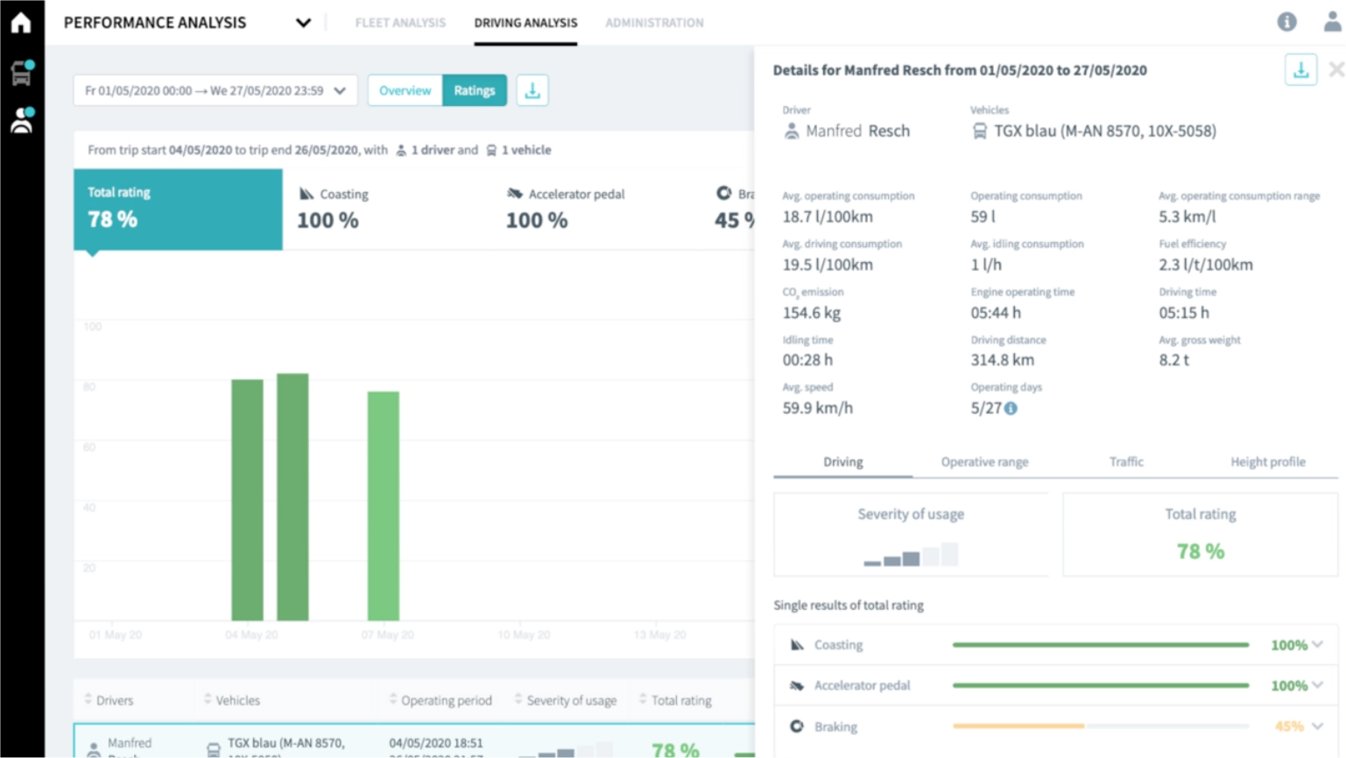Click the home icon in sidebar

click(x=21, y=23)
